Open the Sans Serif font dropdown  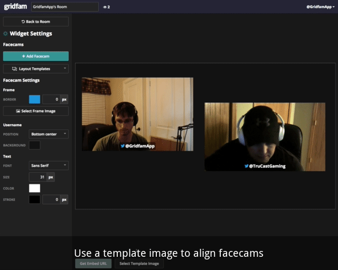click(x=49, y=165)
